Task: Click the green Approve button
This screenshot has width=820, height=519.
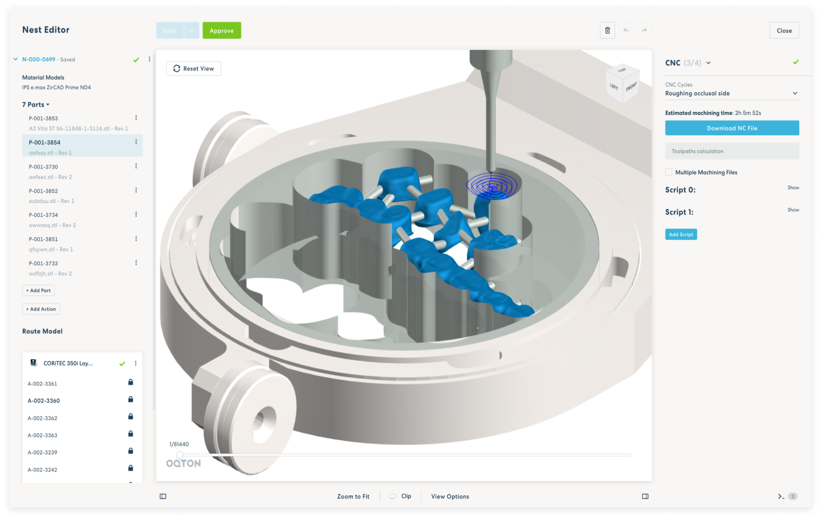Action: [222, 31]
